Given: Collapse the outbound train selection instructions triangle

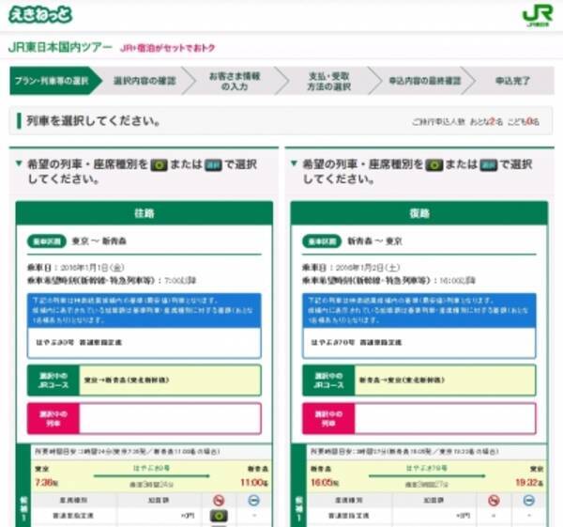Looking at the screenshot, I should [19, 163].
